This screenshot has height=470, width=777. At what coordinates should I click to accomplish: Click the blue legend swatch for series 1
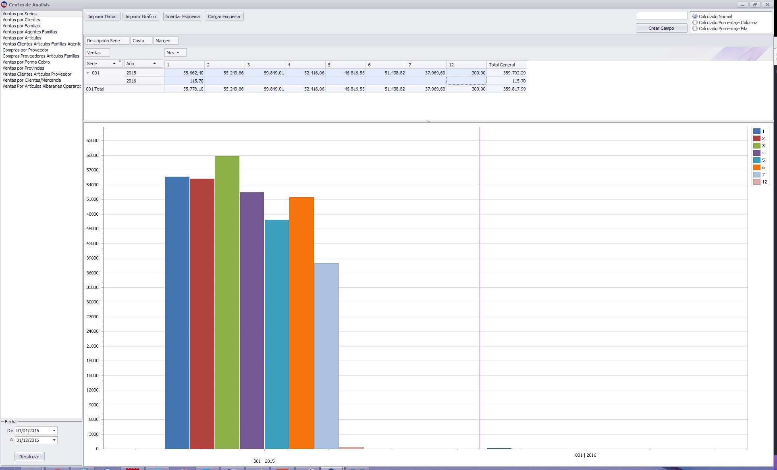click(x=757, y=131)
